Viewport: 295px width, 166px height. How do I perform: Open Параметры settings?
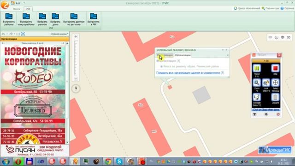click(271, 8)
